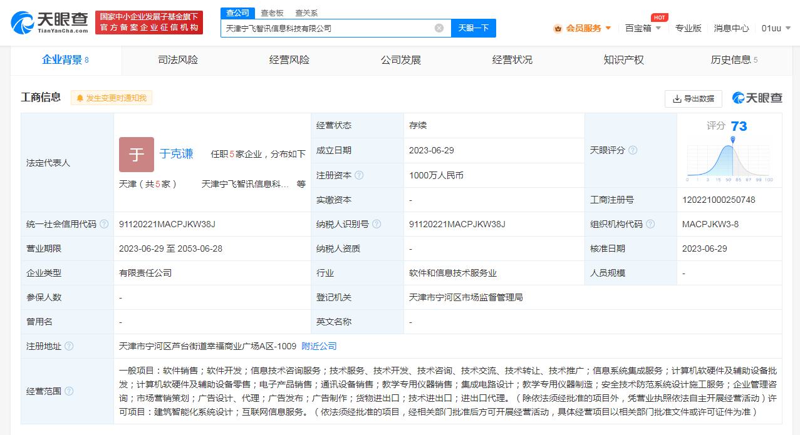
Task: Click business status 存续
Action: click(x=418, y=125)
